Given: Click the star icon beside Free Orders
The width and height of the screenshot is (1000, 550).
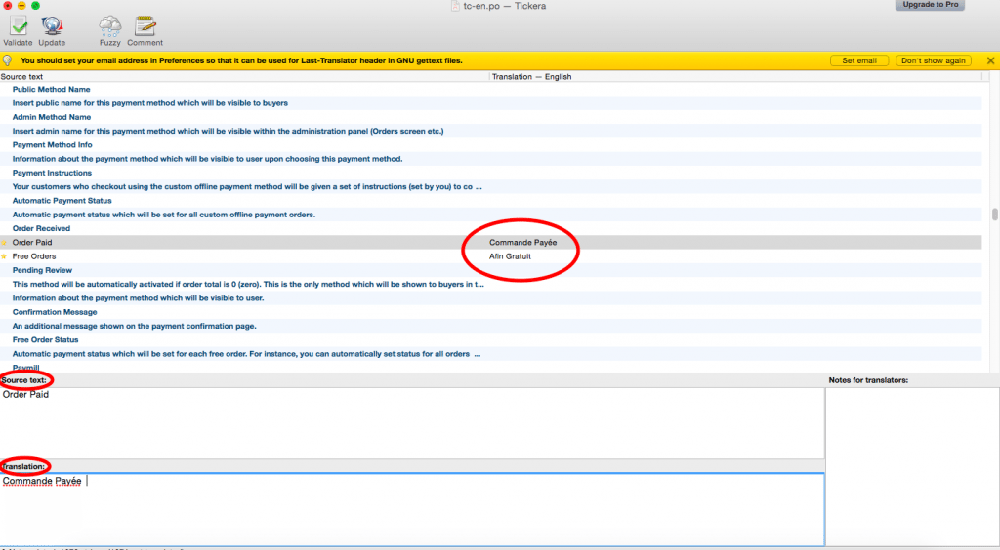Looking at the screenshot, I should point(4,256).
